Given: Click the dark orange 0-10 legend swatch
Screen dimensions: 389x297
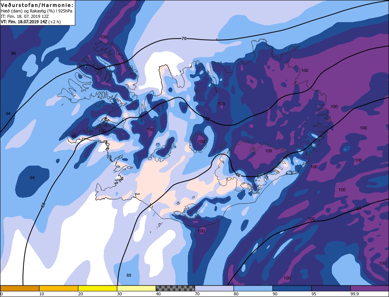Looking at the screenshot, I should [19, 288].
